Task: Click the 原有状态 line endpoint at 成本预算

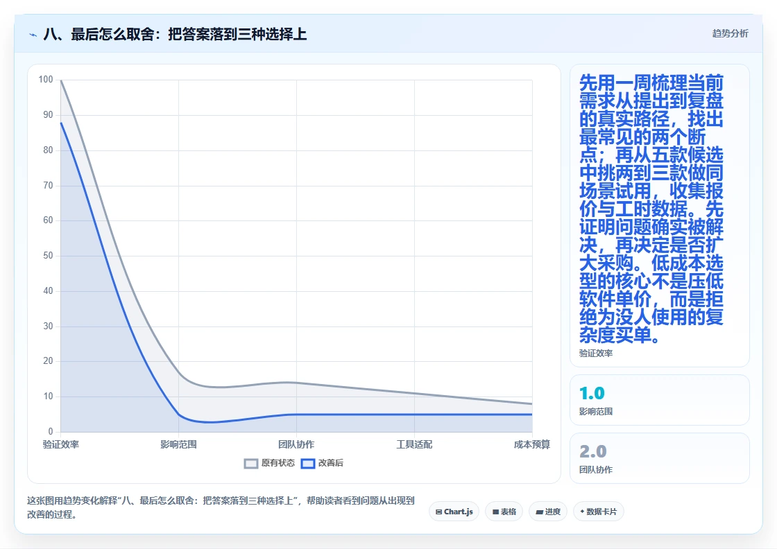Action: coord(531,403)
